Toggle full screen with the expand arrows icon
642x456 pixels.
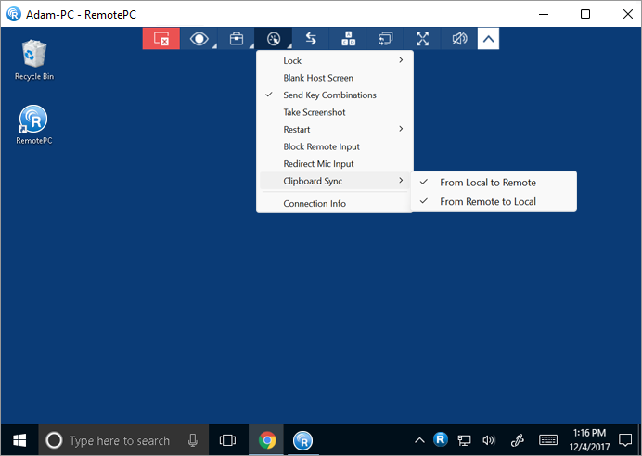[423, 38]
